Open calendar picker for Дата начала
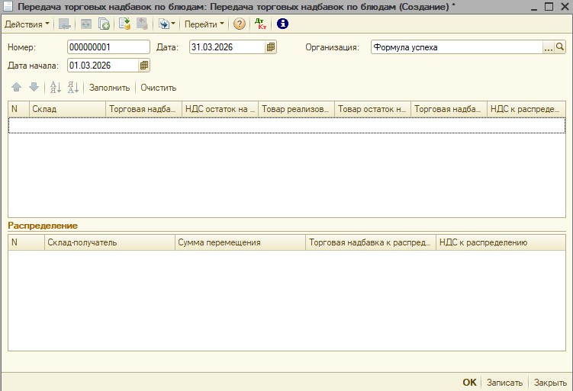The height and width of the screenshot is (391, 573). click(x=144, y=66)
